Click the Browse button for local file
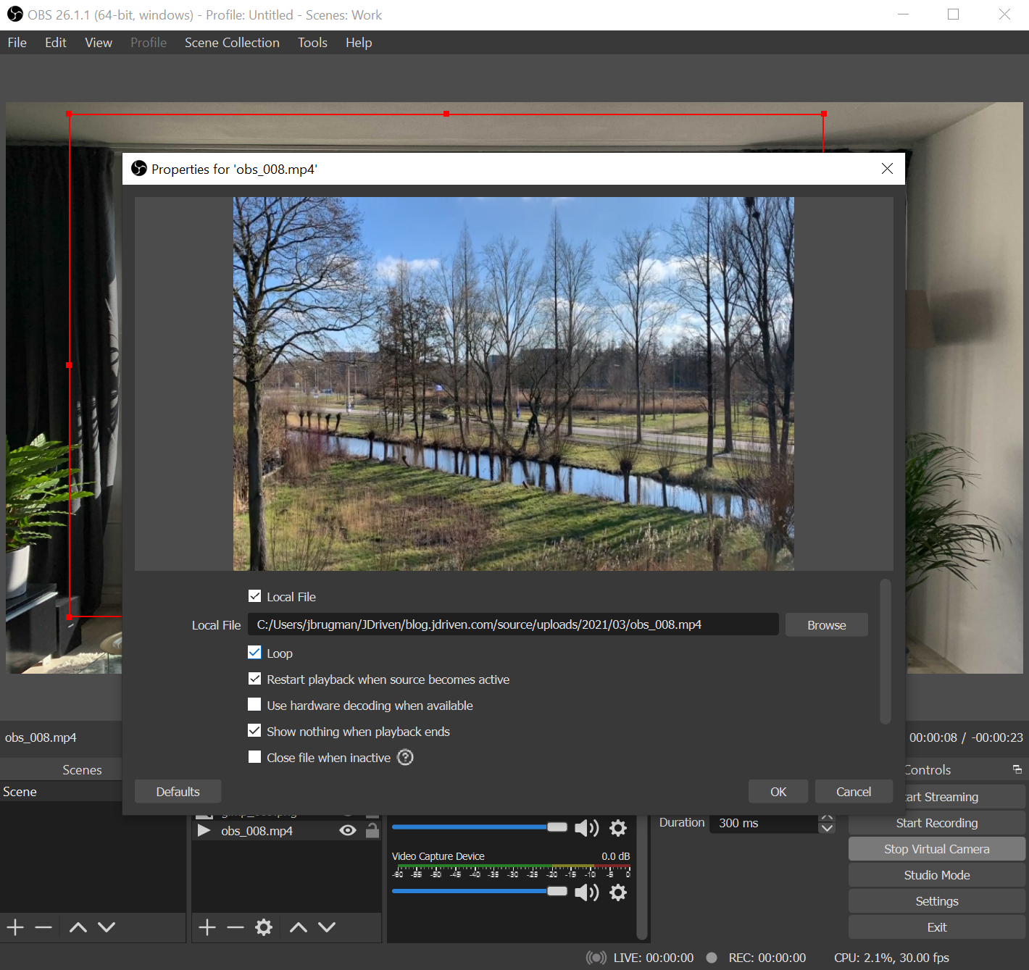This screenshot has width=1029, height=970. coord(826,625)
